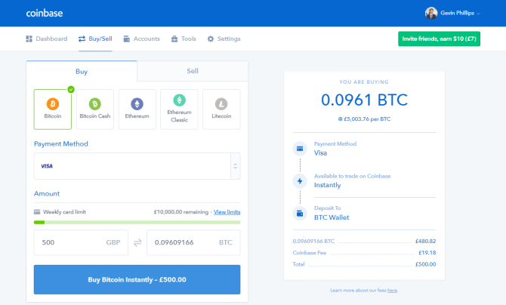
Task: Click the Accounts wallet icon
Action: (127, 39)
